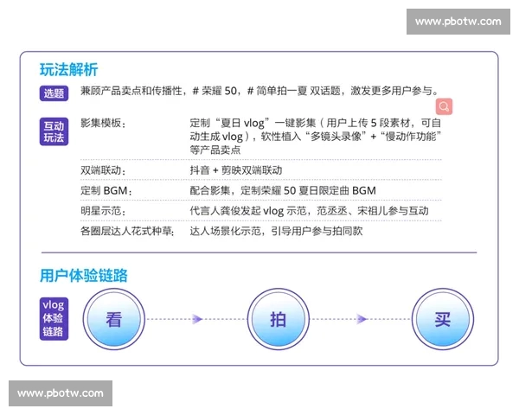Click the 定制 BGM row label
The image size is (519, 415).
point(106,190)
